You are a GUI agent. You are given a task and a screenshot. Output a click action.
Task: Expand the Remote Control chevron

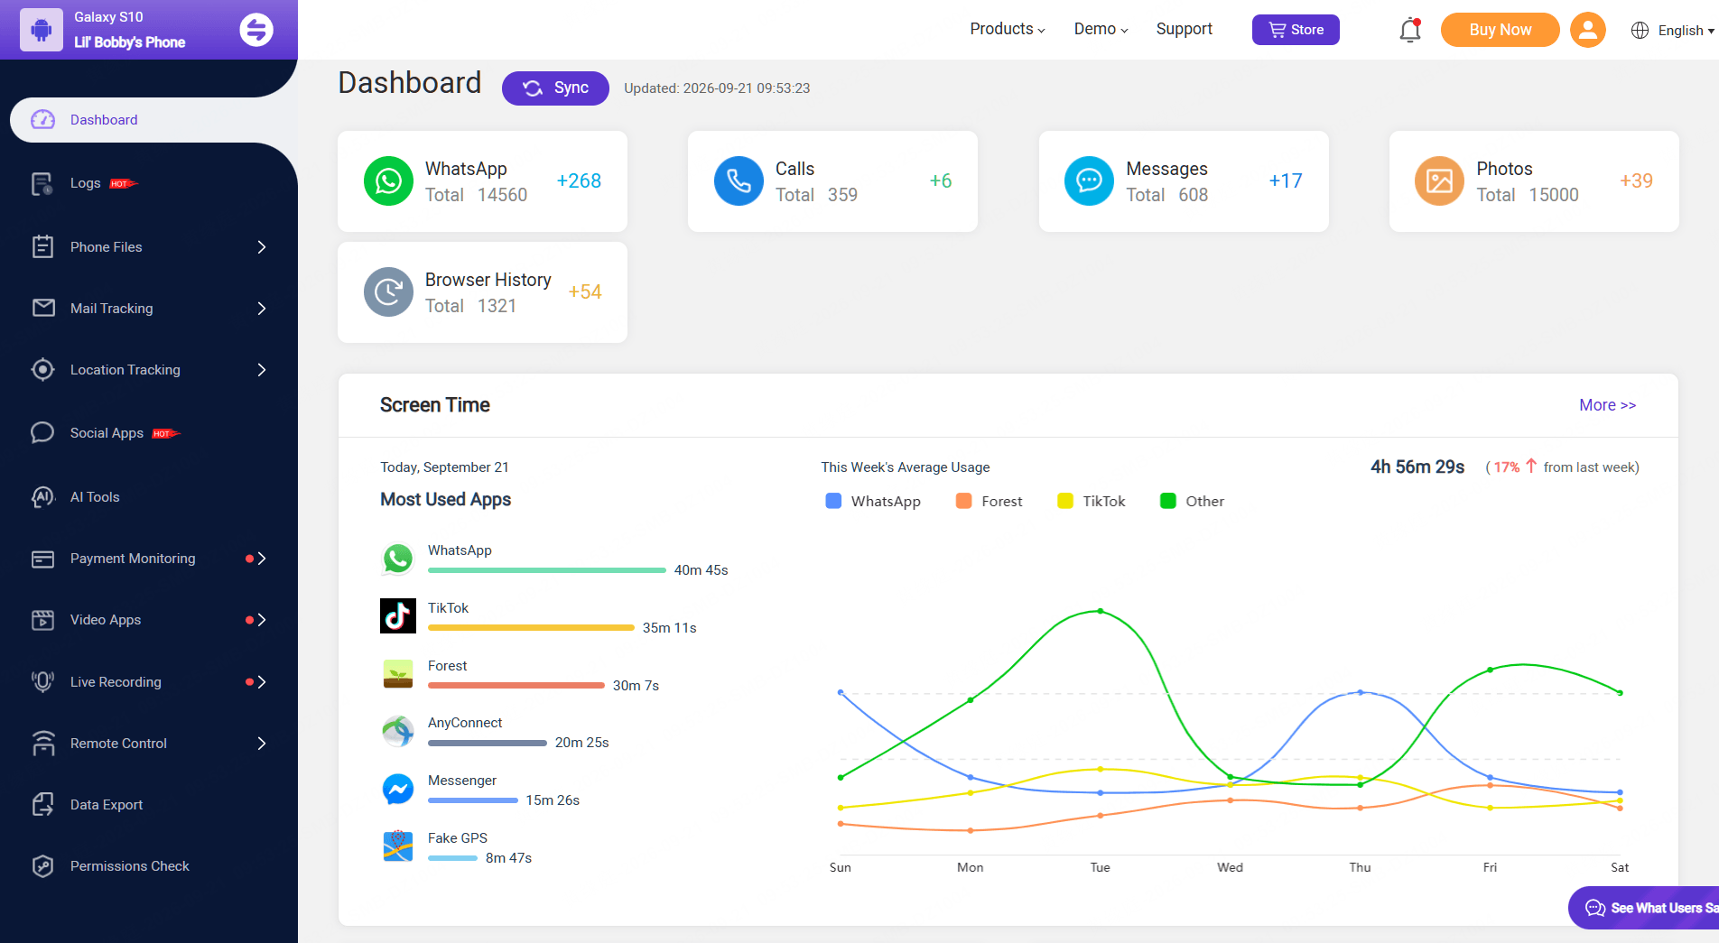[x=262, y=743]
